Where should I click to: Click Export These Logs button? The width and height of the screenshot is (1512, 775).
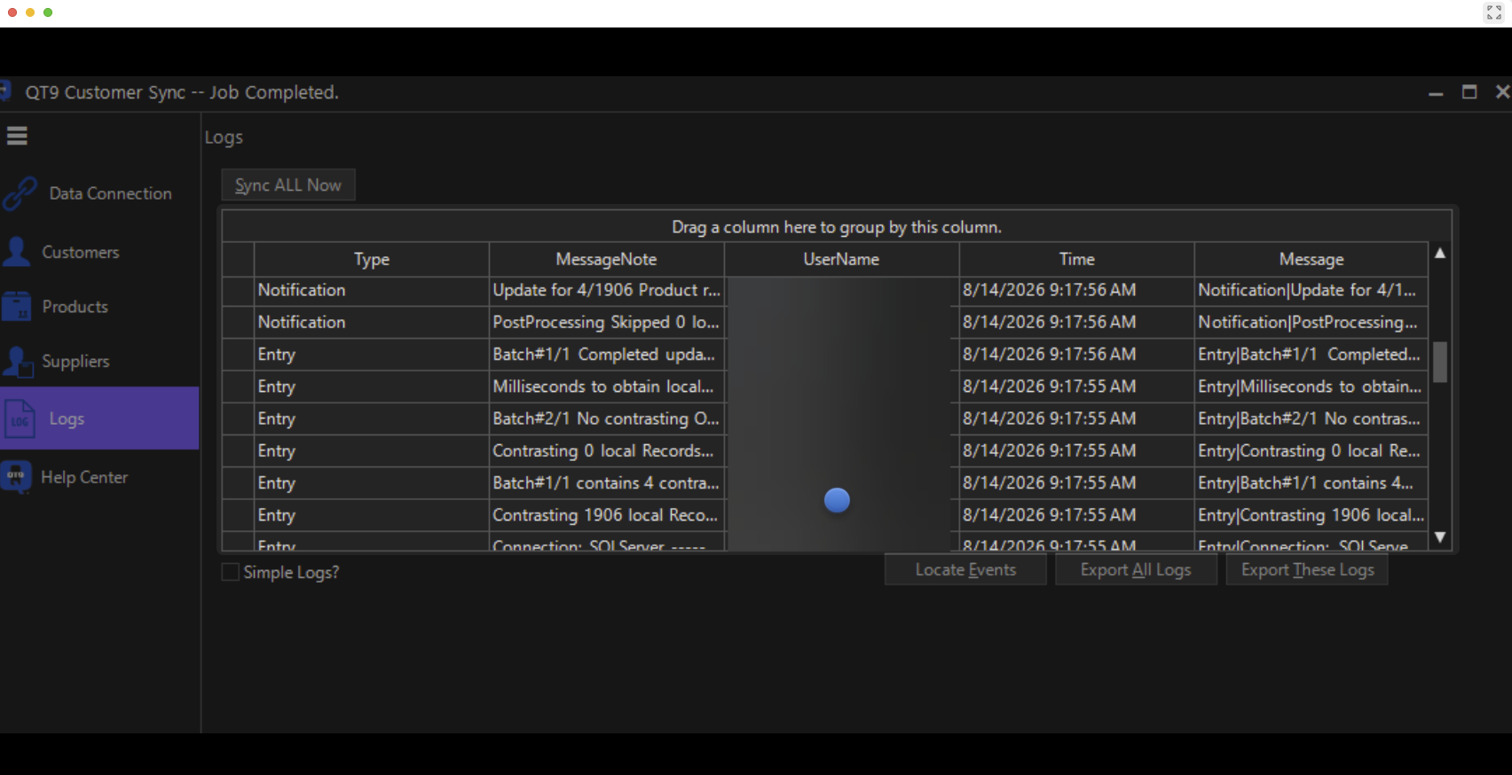coord(1307,570)
